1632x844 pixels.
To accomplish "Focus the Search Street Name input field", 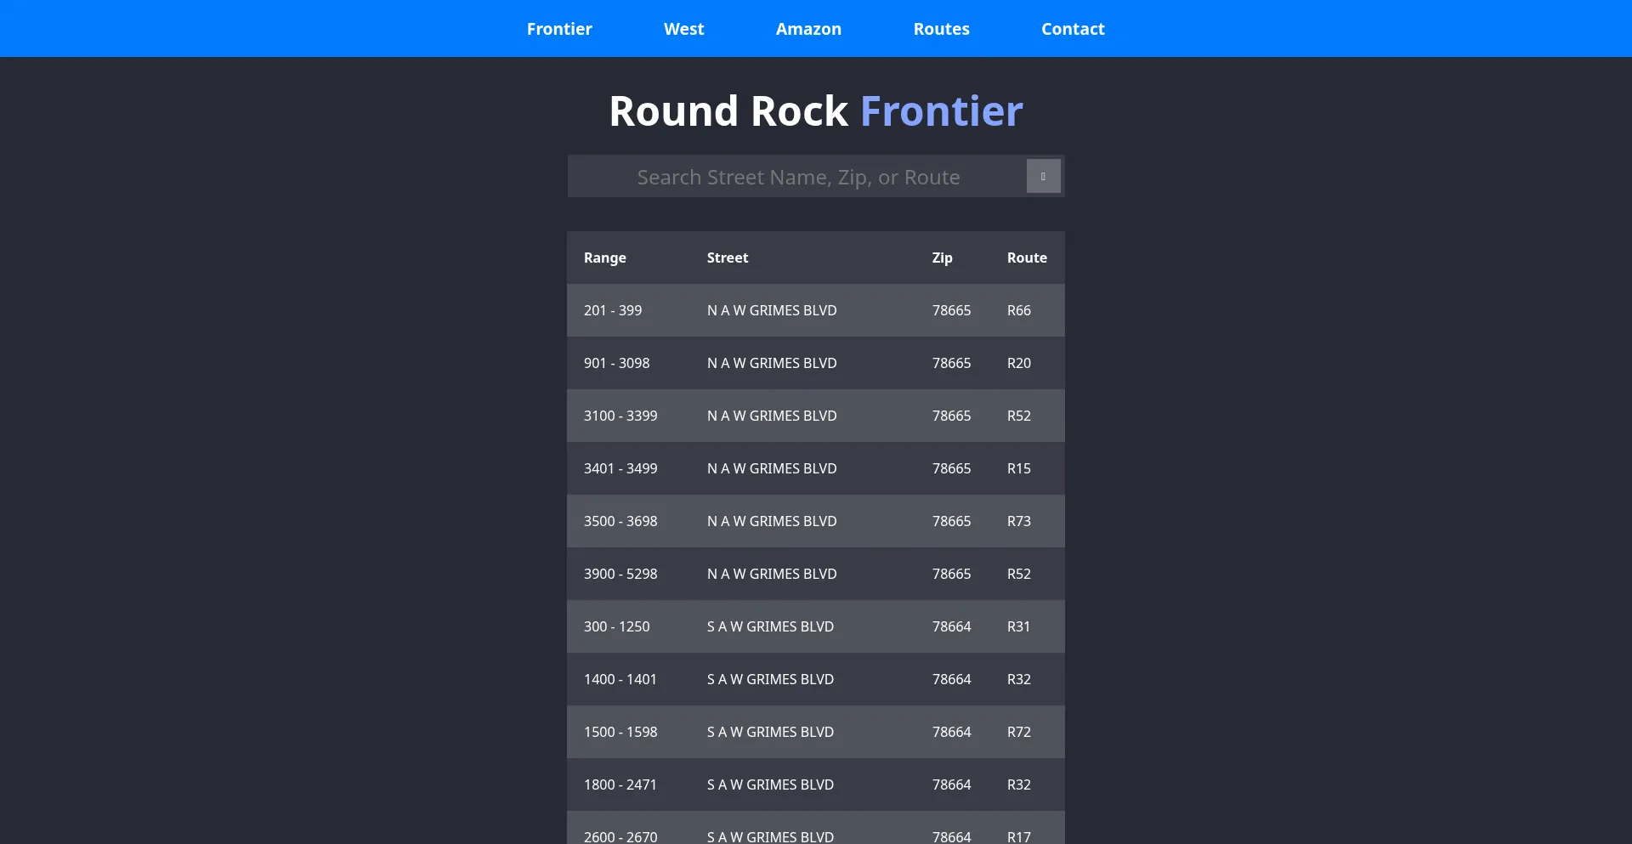I will pyautogui.click(x=798, y=177).
